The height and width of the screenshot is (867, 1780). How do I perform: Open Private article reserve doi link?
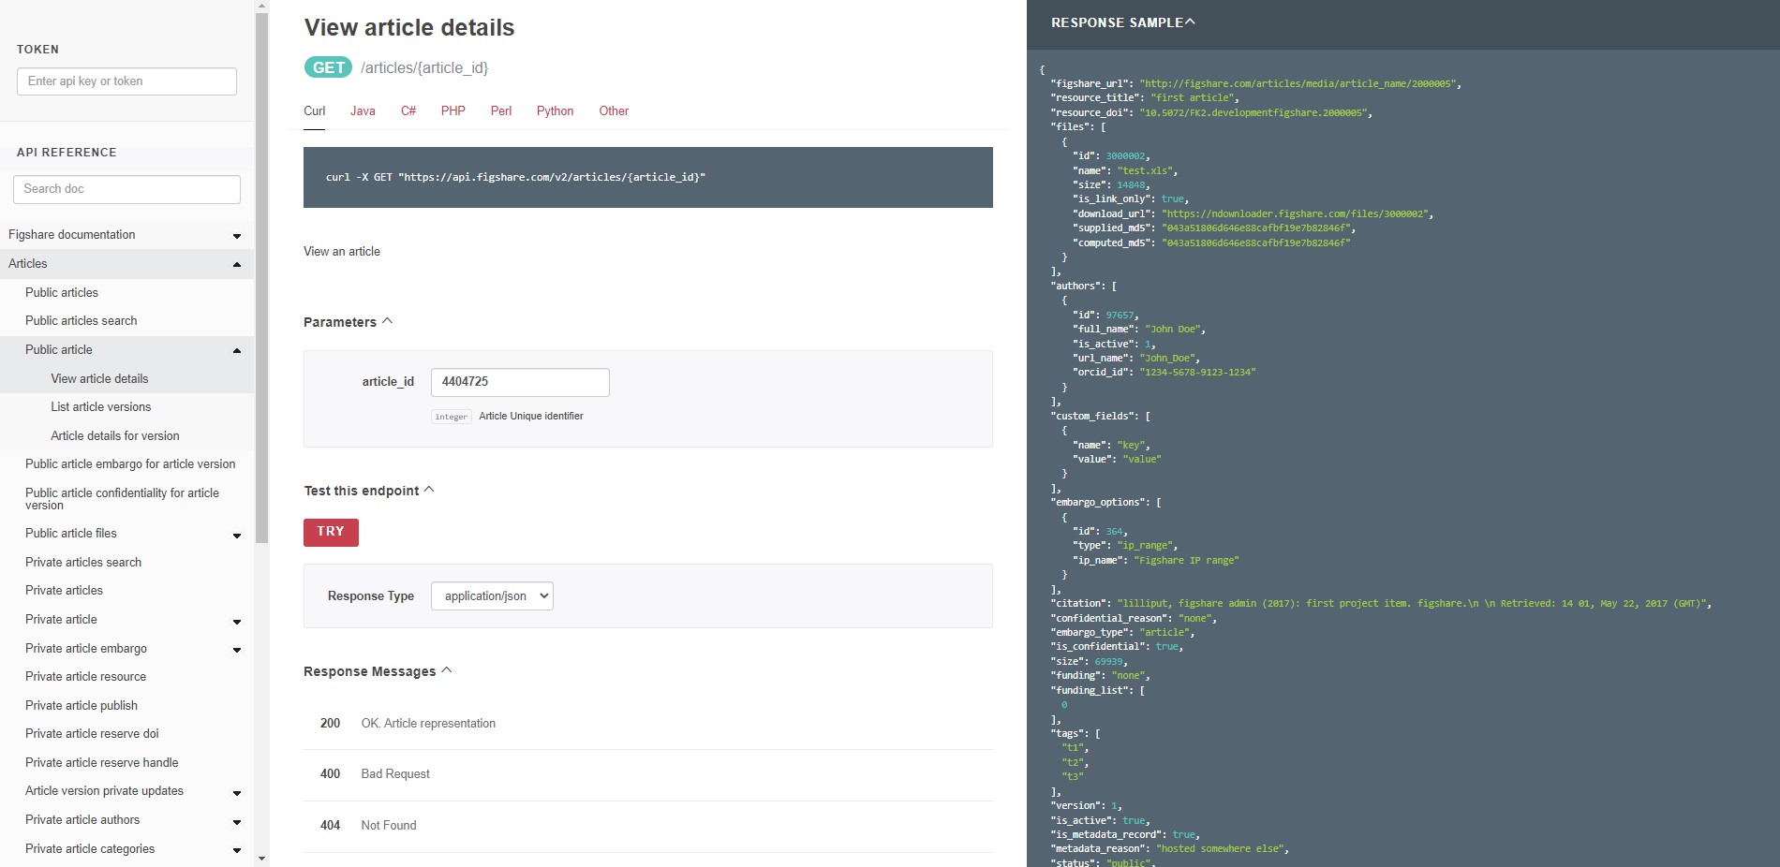[92, 734]
